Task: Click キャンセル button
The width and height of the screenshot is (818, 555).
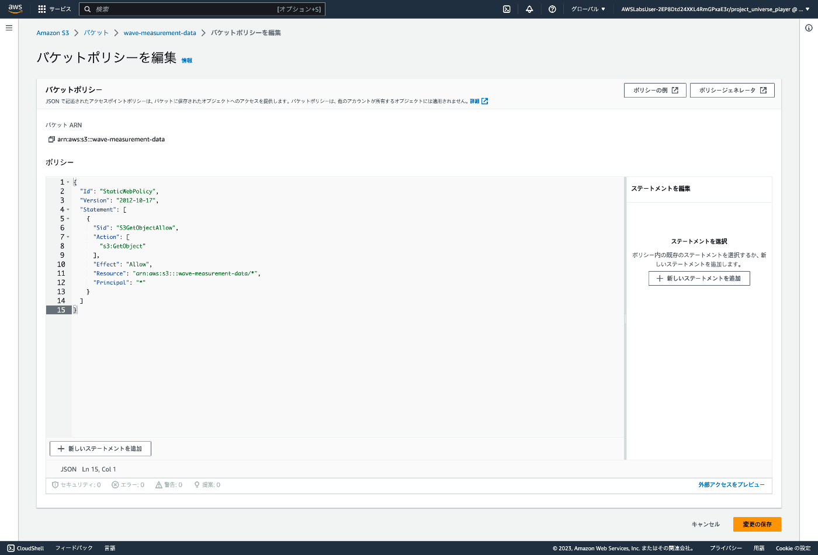Action: (705, 524)
